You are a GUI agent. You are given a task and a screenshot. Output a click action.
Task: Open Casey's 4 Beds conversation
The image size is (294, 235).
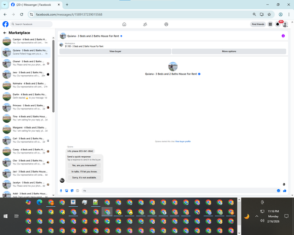(26, 151)
